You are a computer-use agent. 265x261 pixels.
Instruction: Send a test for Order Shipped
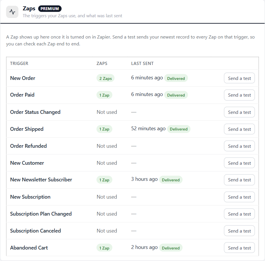pyautogui.click(x=239, y=129)
